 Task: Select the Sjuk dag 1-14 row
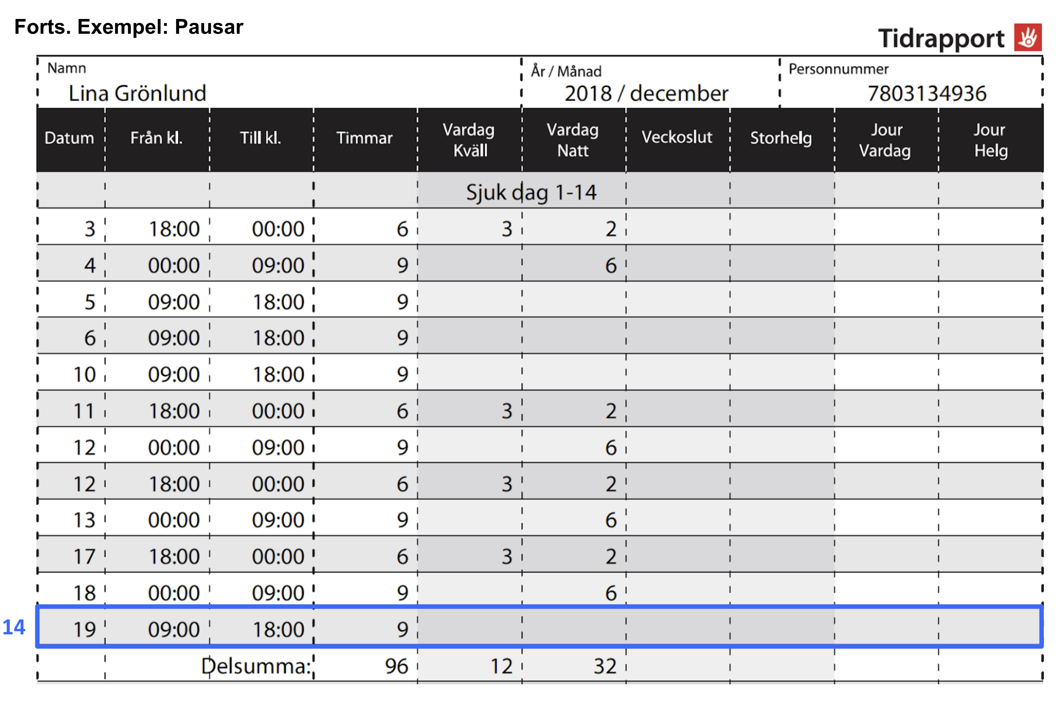tap(531, 192)
